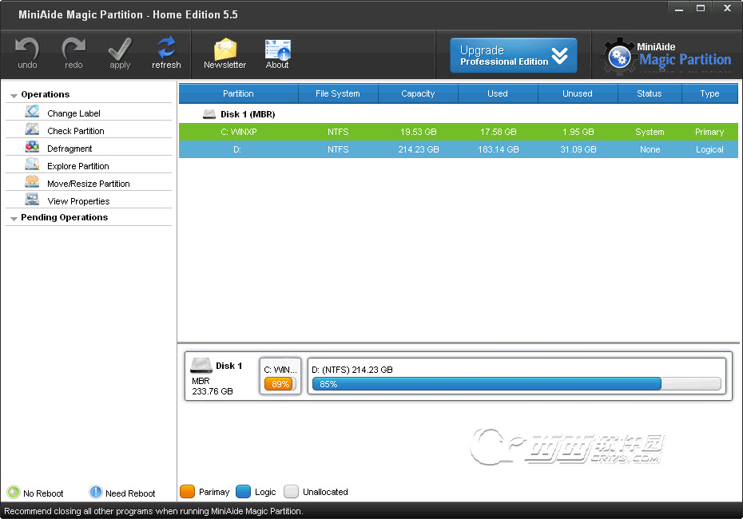Click the Check Partition icon
Image resolution: width=743 pixels, height=519 pixels.
[x=32, y=129]
